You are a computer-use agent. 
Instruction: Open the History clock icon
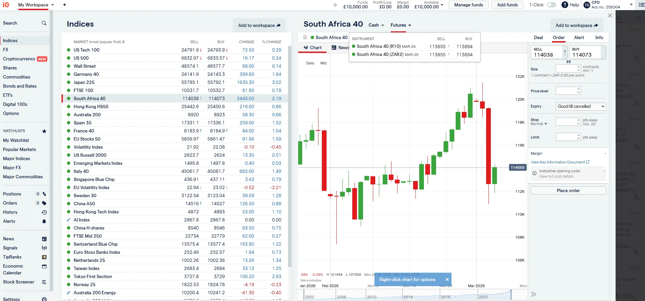44,212
